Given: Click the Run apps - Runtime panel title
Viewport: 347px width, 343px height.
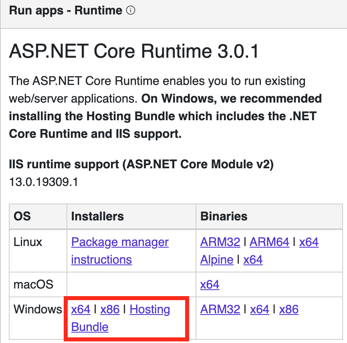Looking at the screenshot, I should coord(65,10).
